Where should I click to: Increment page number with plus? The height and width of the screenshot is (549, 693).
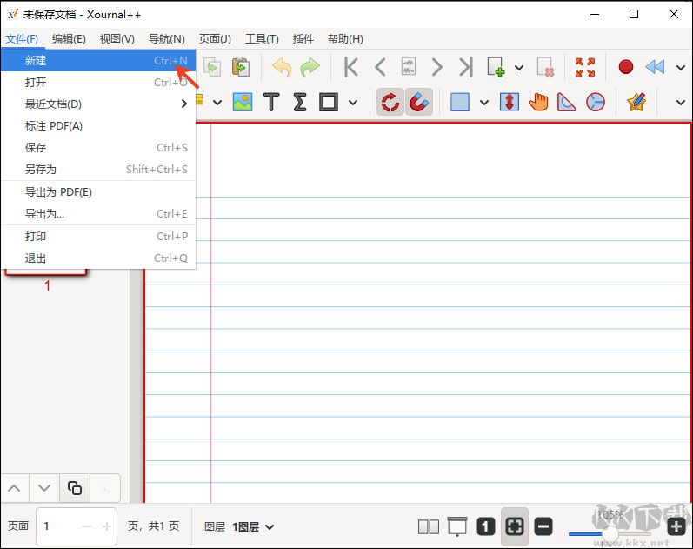point(107,527)
